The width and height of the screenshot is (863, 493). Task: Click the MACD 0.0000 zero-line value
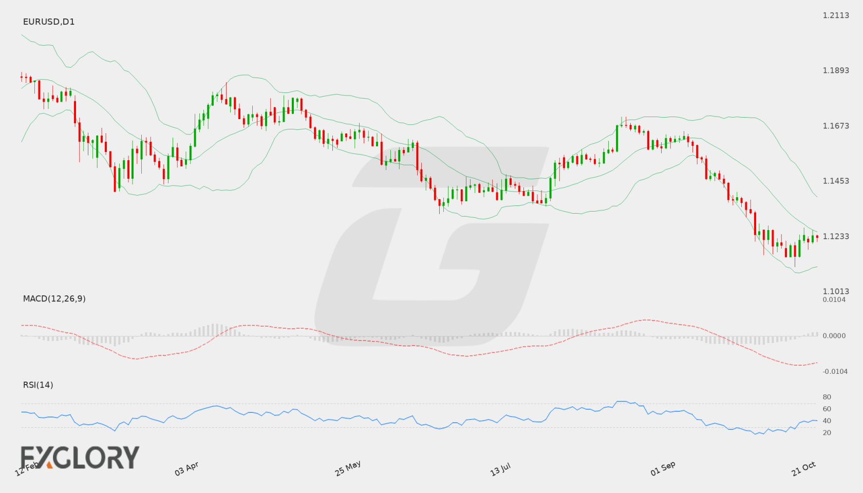click(834, 335)
